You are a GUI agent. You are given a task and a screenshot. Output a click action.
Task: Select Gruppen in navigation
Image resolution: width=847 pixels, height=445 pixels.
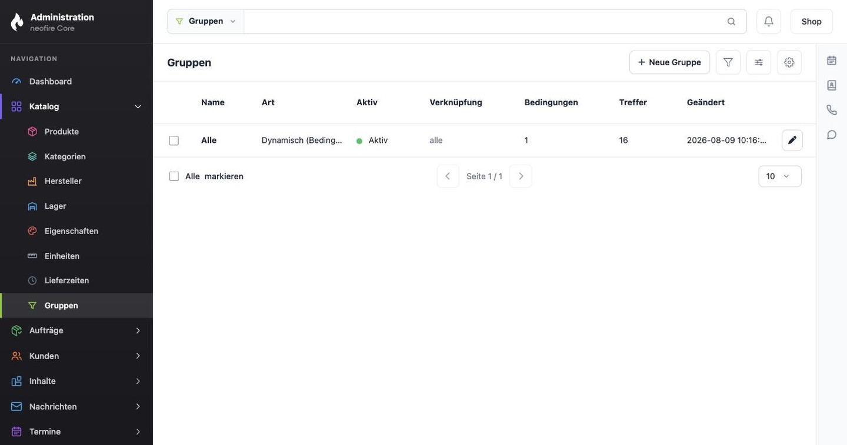tap(77, 306)
